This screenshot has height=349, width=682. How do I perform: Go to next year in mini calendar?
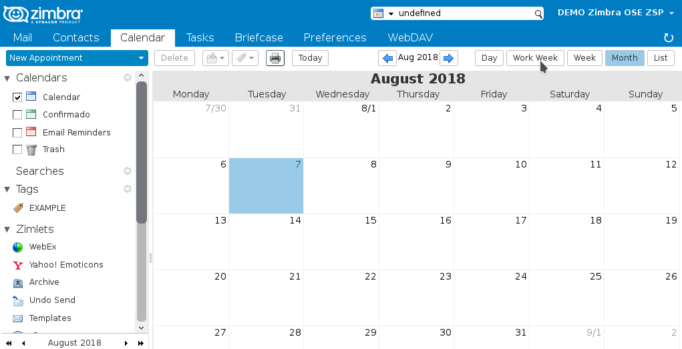(x=140, y=344)
